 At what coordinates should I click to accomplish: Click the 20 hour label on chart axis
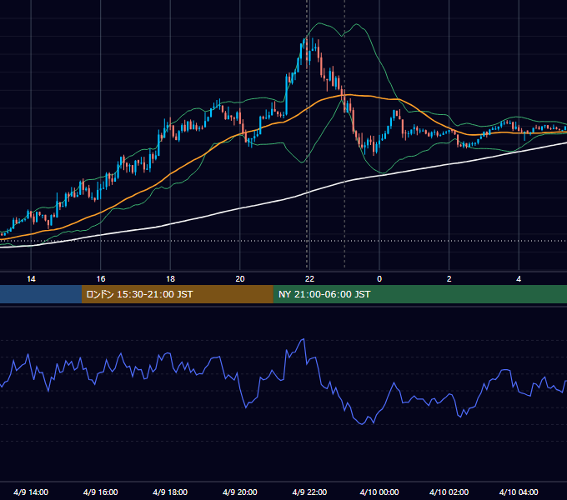tap(240, 279)
